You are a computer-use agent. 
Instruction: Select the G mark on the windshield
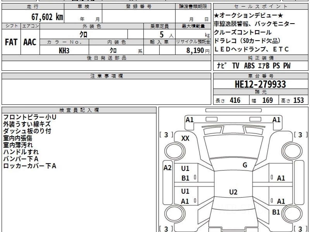[245, 165]
